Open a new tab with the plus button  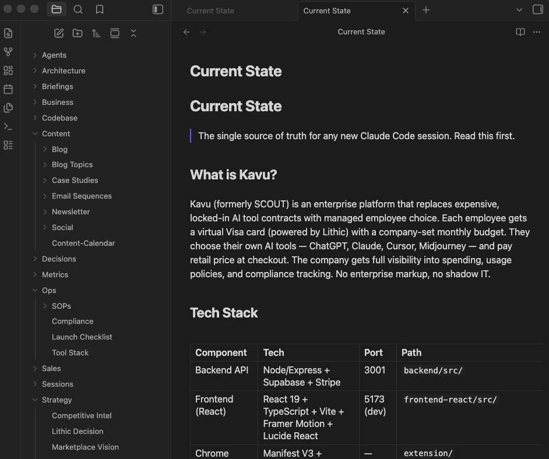tap(426, 10)
